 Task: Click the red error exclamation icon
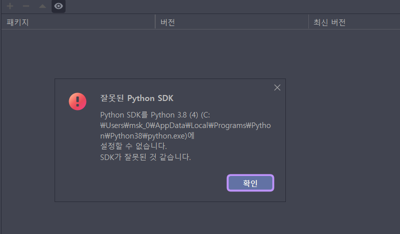[x=78, y=101]
